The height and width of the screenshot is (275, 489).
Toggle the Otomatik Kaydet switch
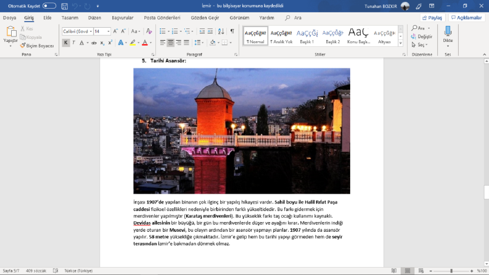click(49, 6)
